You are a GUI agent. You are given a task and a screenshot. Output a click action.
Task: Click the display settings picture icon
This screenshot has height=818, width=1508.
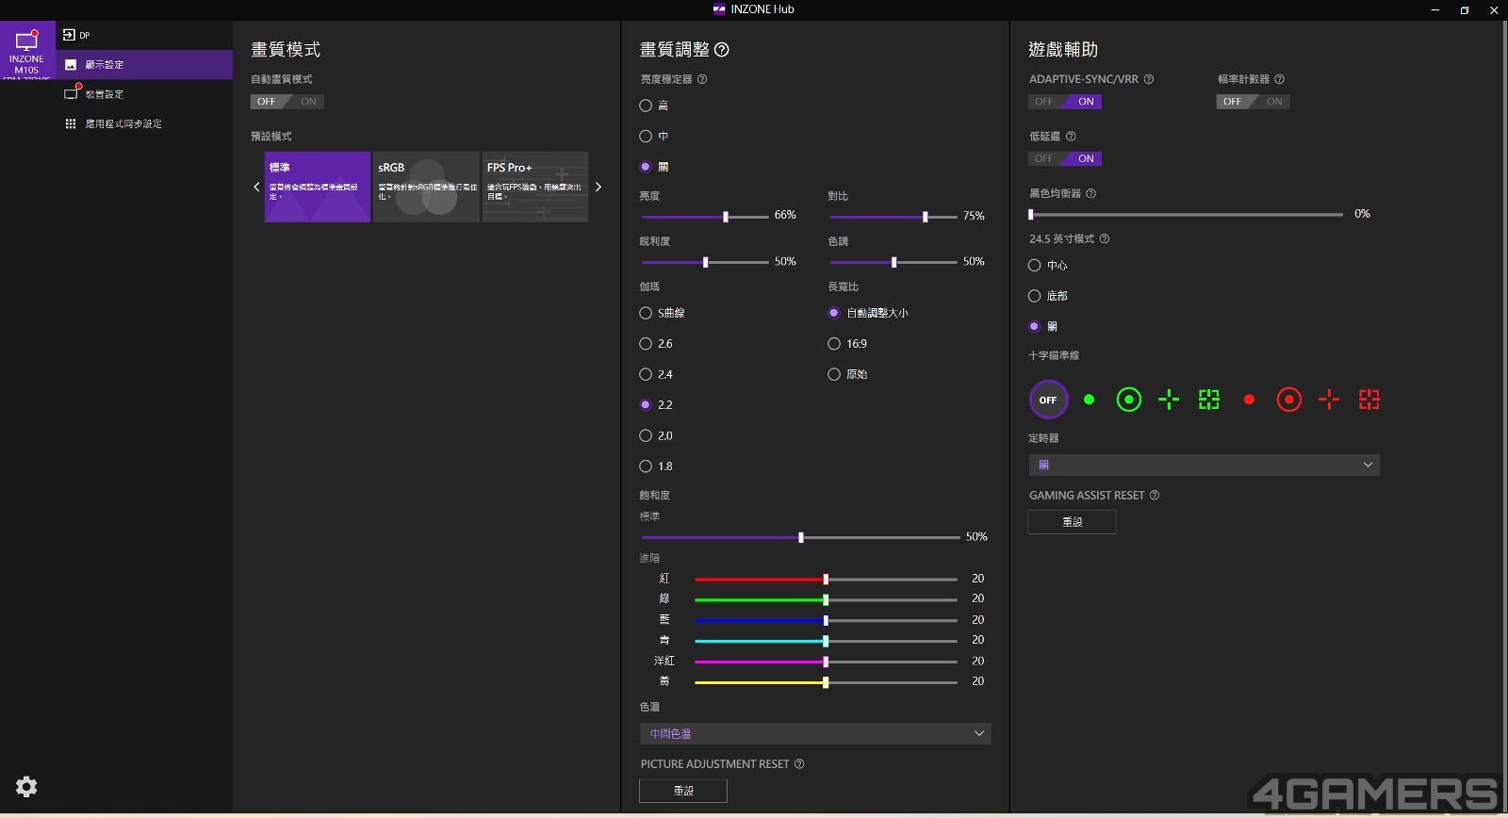point(71,65)
